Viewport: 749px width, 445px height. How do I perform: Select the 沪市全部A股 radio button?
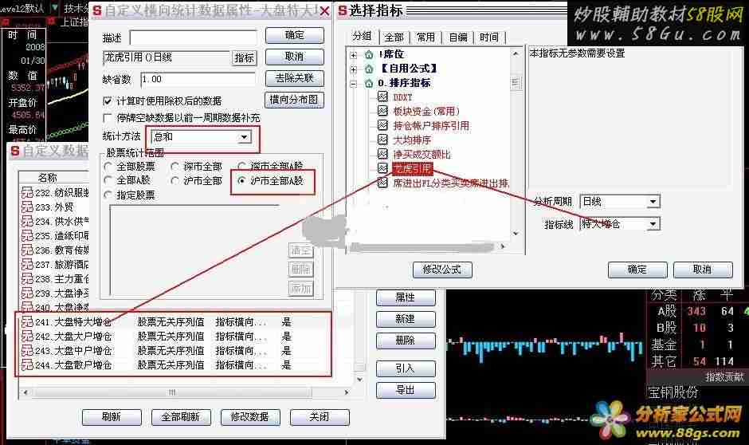[x=242, y=181]
